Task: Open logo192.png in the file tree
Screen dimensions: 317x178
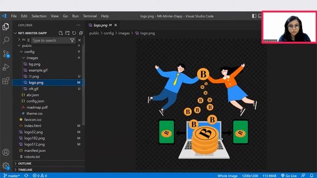Action: click(x=34, y=138)
